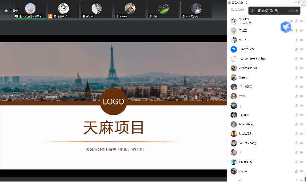Click the people icon in participants panel header
Viewport: 307px width, 182px height.
[x=229, y=2]
